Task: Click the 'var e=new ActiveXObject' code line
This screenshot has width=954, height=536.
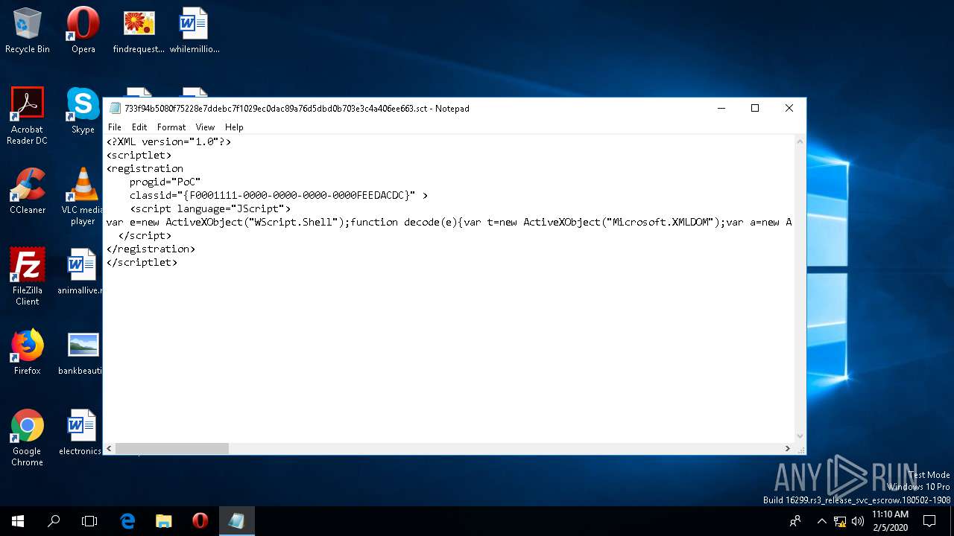Action: point(449,222)
